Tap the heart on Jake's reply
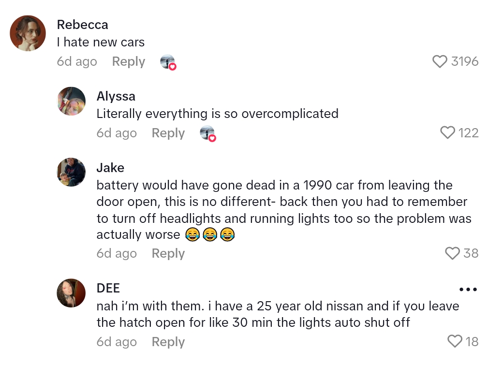This screenshot has width=488, height=365. (452, 253)
